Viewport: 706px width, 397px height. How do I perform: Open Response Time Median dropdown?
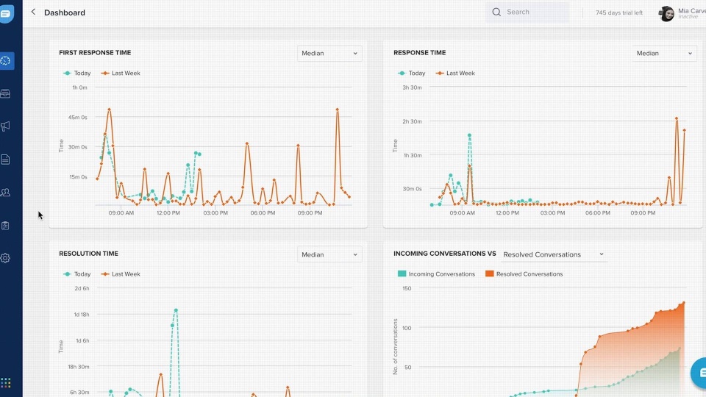click(x=664, y=53)
